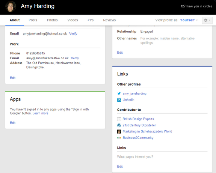Viewport: 216px width, 173px height.
Task: Click Edit under the Work contact section
Action: (13, 78)
